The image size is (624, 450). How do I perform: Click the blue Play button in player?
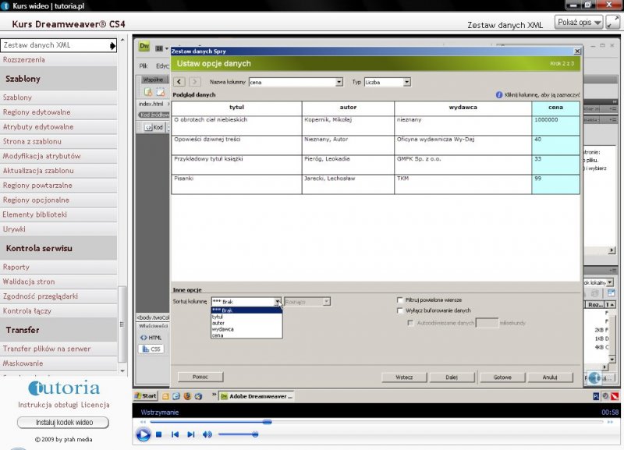pyautogui.click(x=143, y=434)
